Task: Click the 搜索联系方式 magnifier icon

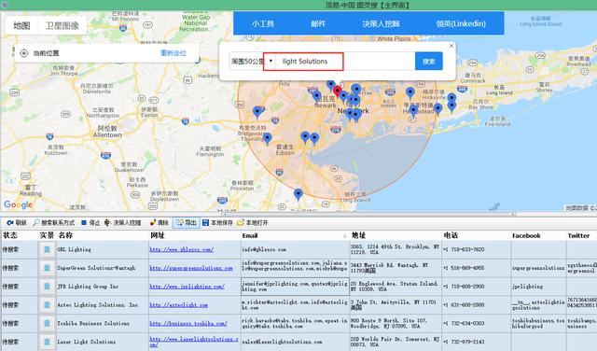Action: coord(36,222)
